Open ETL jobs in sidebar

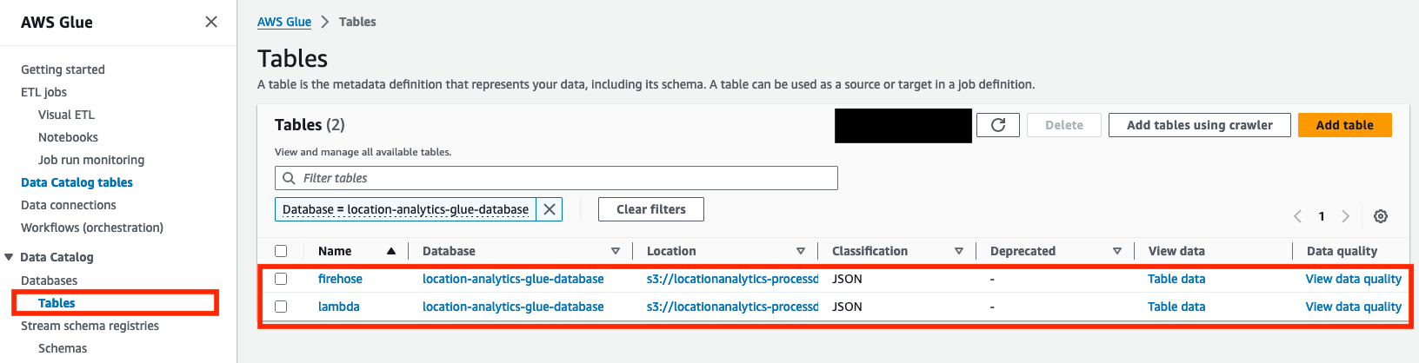tap(43, 92)
